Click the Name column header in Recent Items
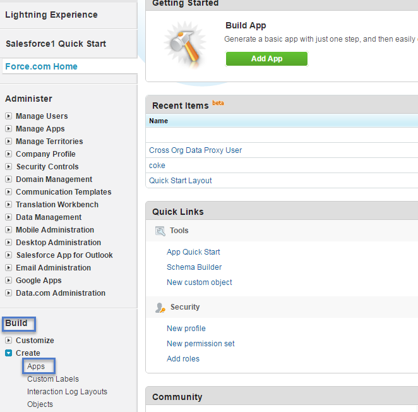 158,121
